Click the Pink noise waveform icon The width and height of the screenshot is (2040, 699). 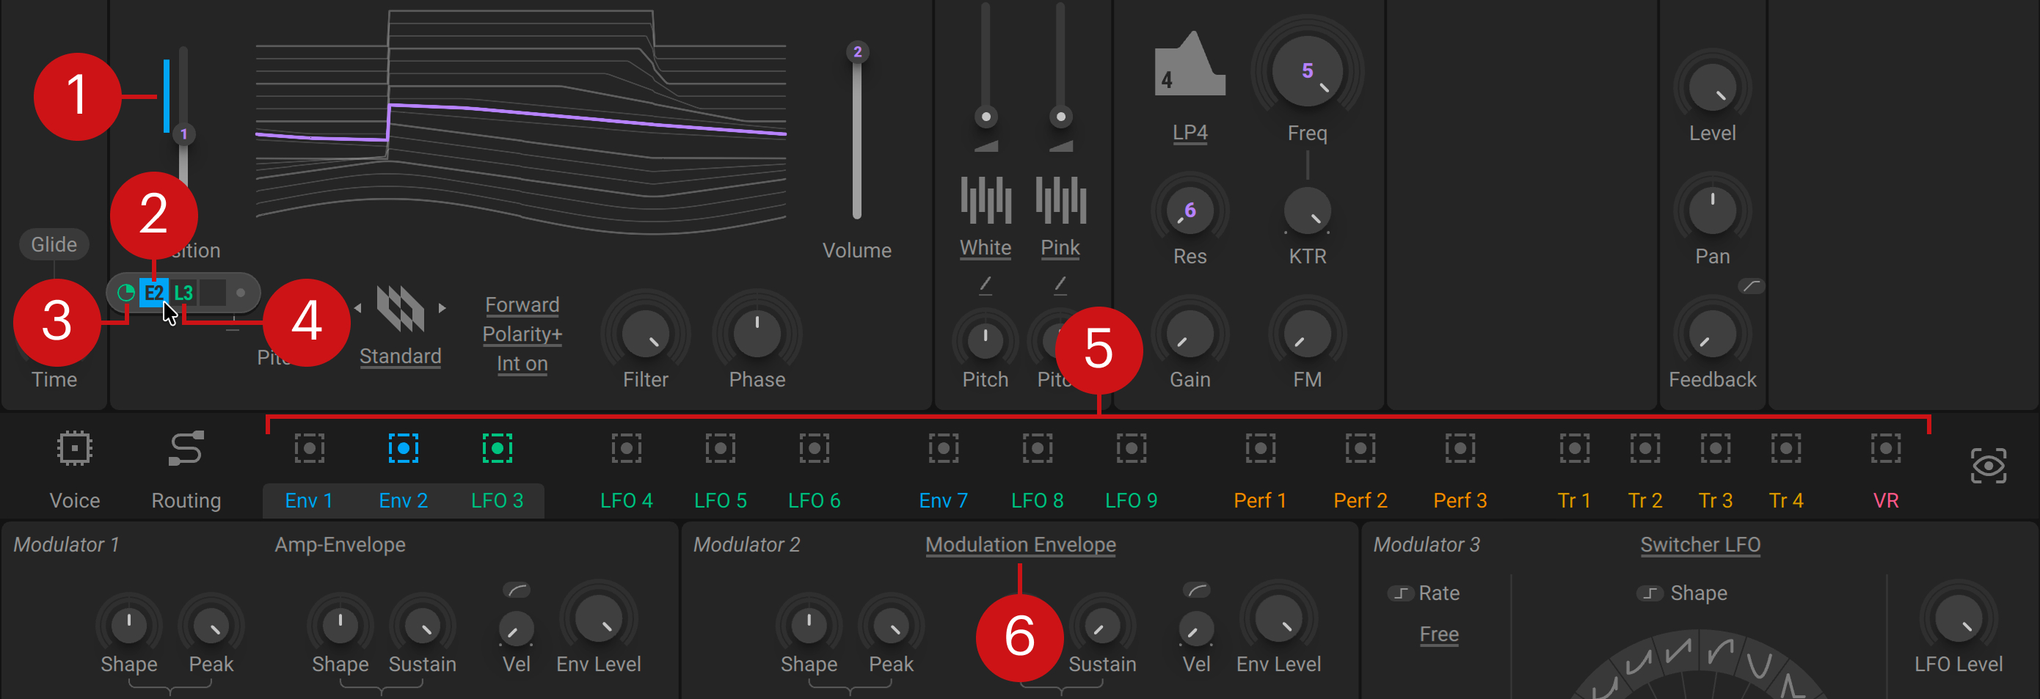[x=1060, y=200]
